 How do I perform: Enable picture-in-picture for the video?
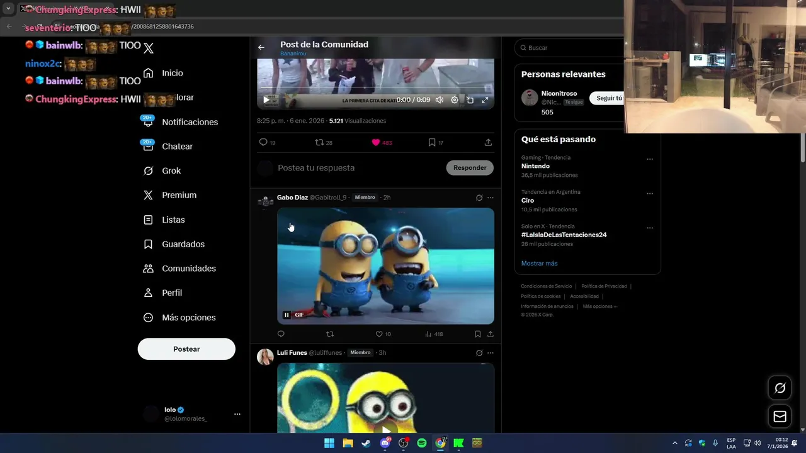[470, 99]
